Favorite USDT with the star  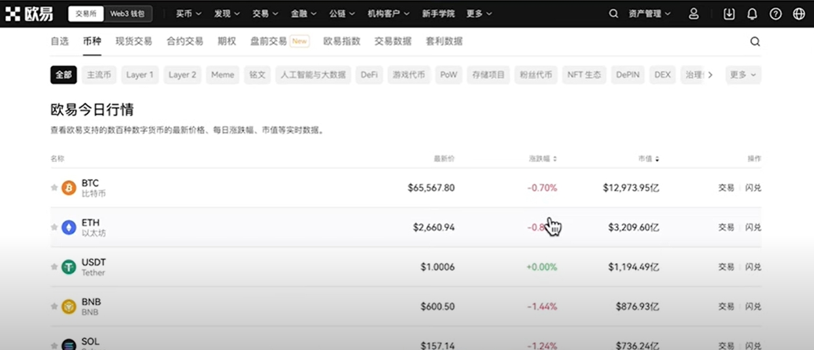tap(54, 267)
